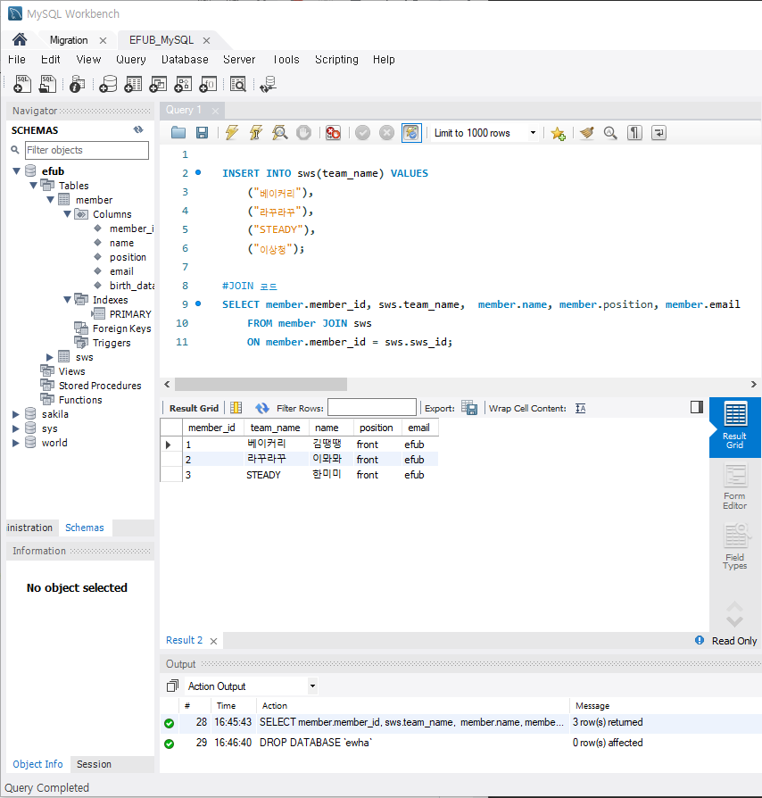Collapse the Tables node
This screenshot has width=762, height=798.
coord(34,186)
